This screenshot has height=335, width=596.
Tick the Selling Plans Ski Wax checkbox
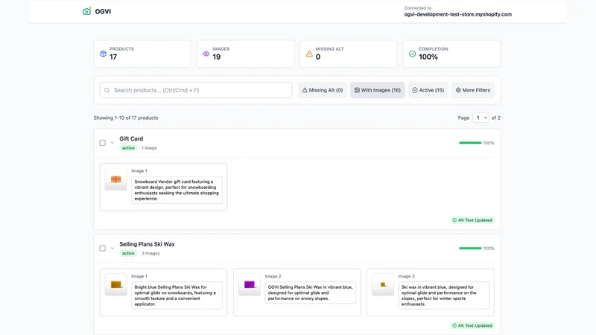pyautogui.click(x=103, y=249)
